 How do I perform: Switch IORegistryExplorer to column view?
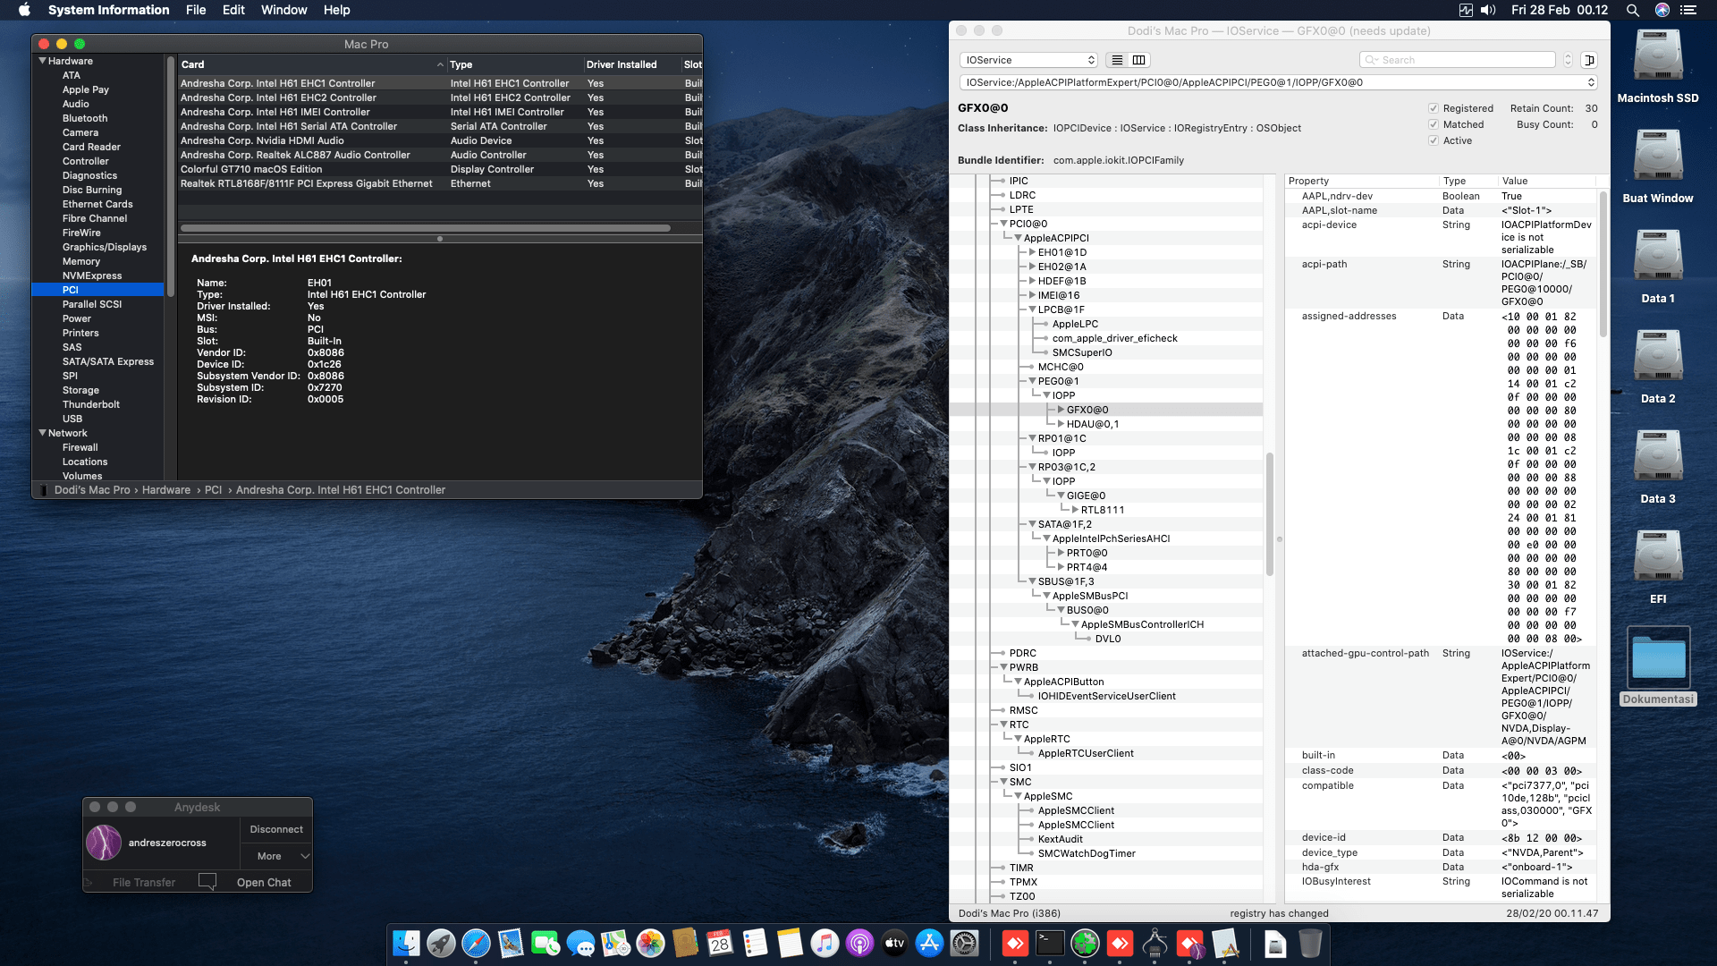pos(1138,60)
